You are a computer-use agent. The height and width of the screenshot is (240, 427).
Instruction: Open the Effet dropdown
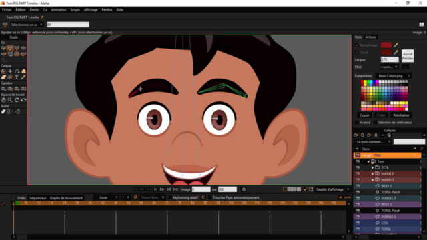click(390, 67)
